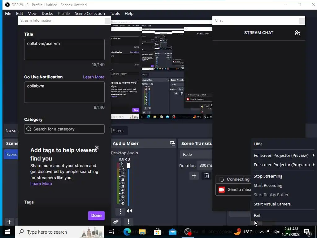Open the Help menu
317x238 pixels.
[129, 13]
